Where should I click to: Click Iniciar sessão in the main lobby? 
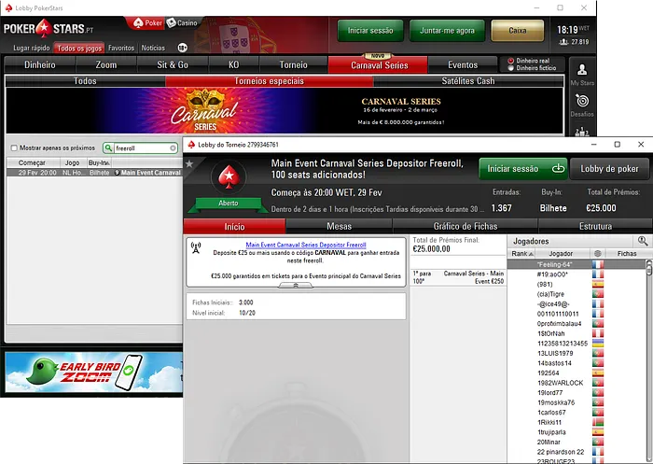tap(370, 31)
